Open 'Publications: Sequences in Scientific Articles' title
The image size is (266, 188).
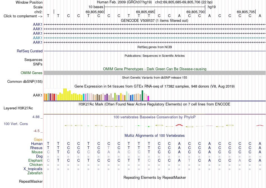(x=155, y=56)
